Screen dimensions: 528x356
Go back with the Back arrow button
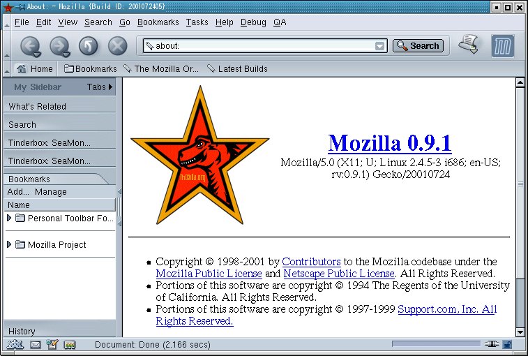[29, 46]
